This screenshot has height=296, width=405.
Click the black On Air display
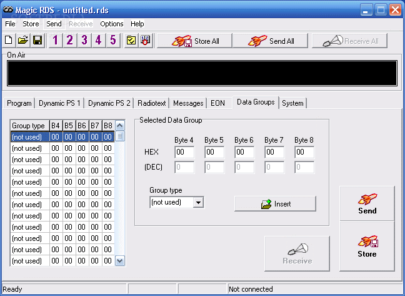[202, 73]
